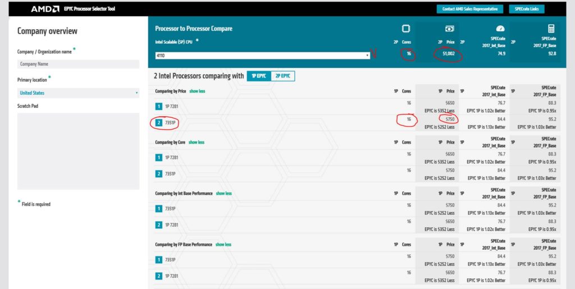Image resolution: width=575 pixels, height=289 pixels.
Task: Select 7351P under Comparing by Price
Action: pyautogui.click(x=170, y=123)
